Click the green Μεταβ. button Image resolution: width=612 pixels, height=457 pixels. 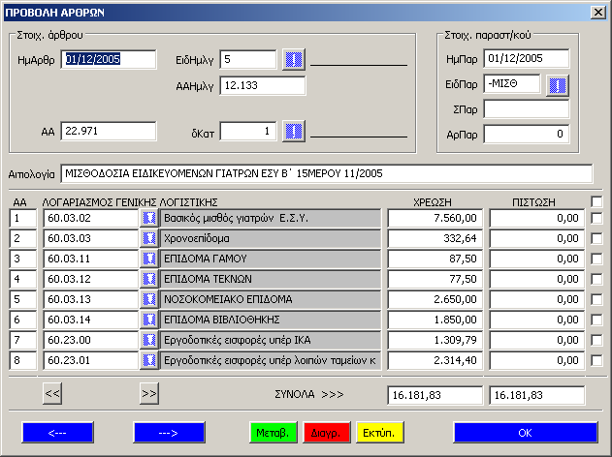coord(274,433)
